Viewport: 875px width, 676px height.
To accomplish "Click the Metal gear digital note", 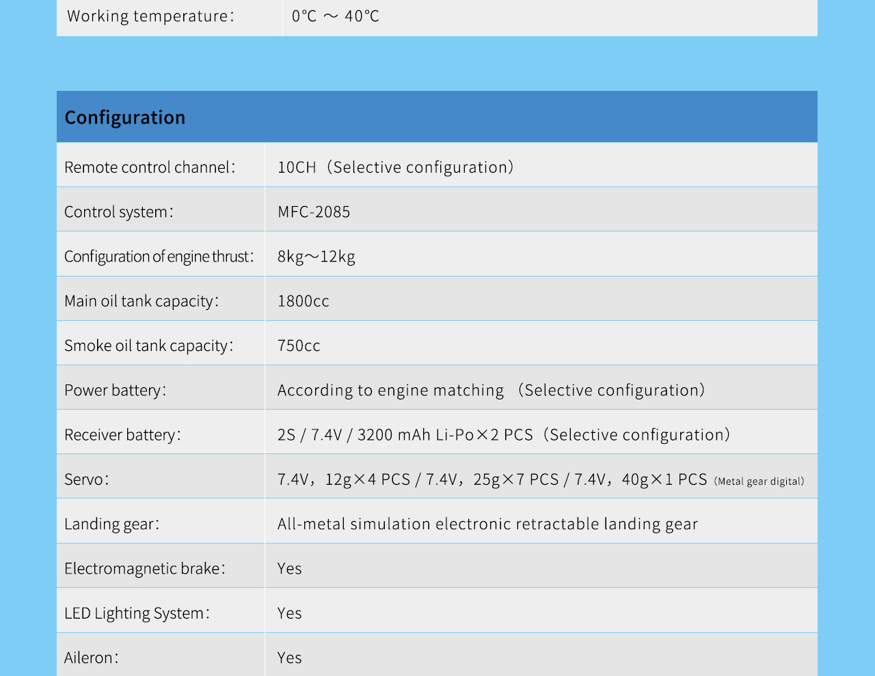I will (759, 481).
